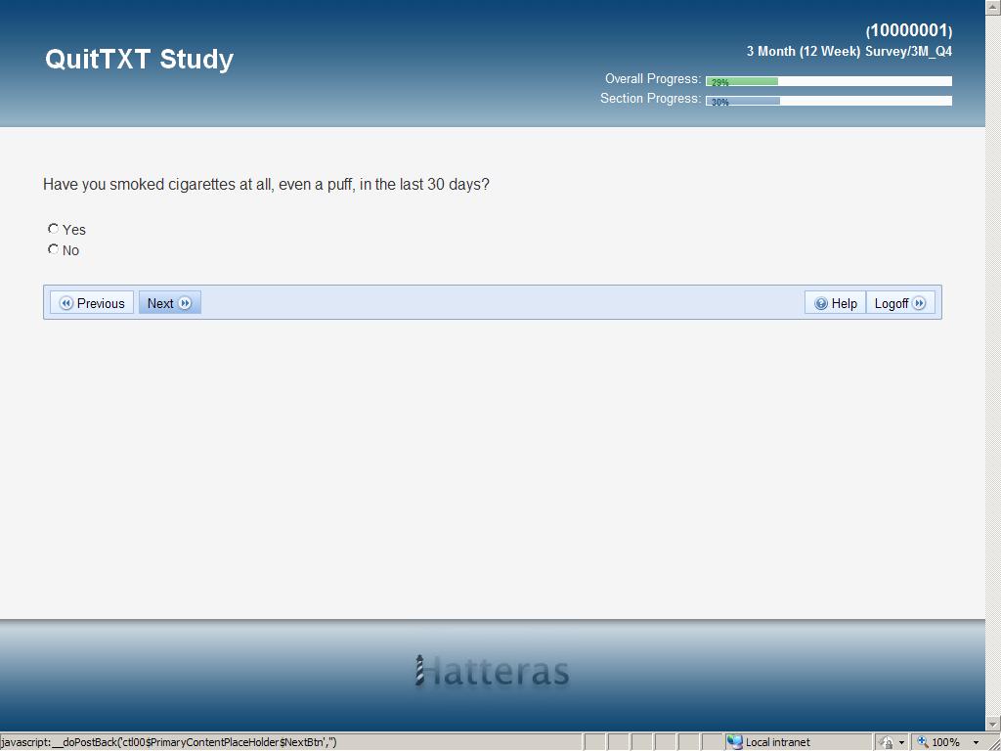
Task: Open the zoom level dropdown arrow
Action: tap(977, 743)
